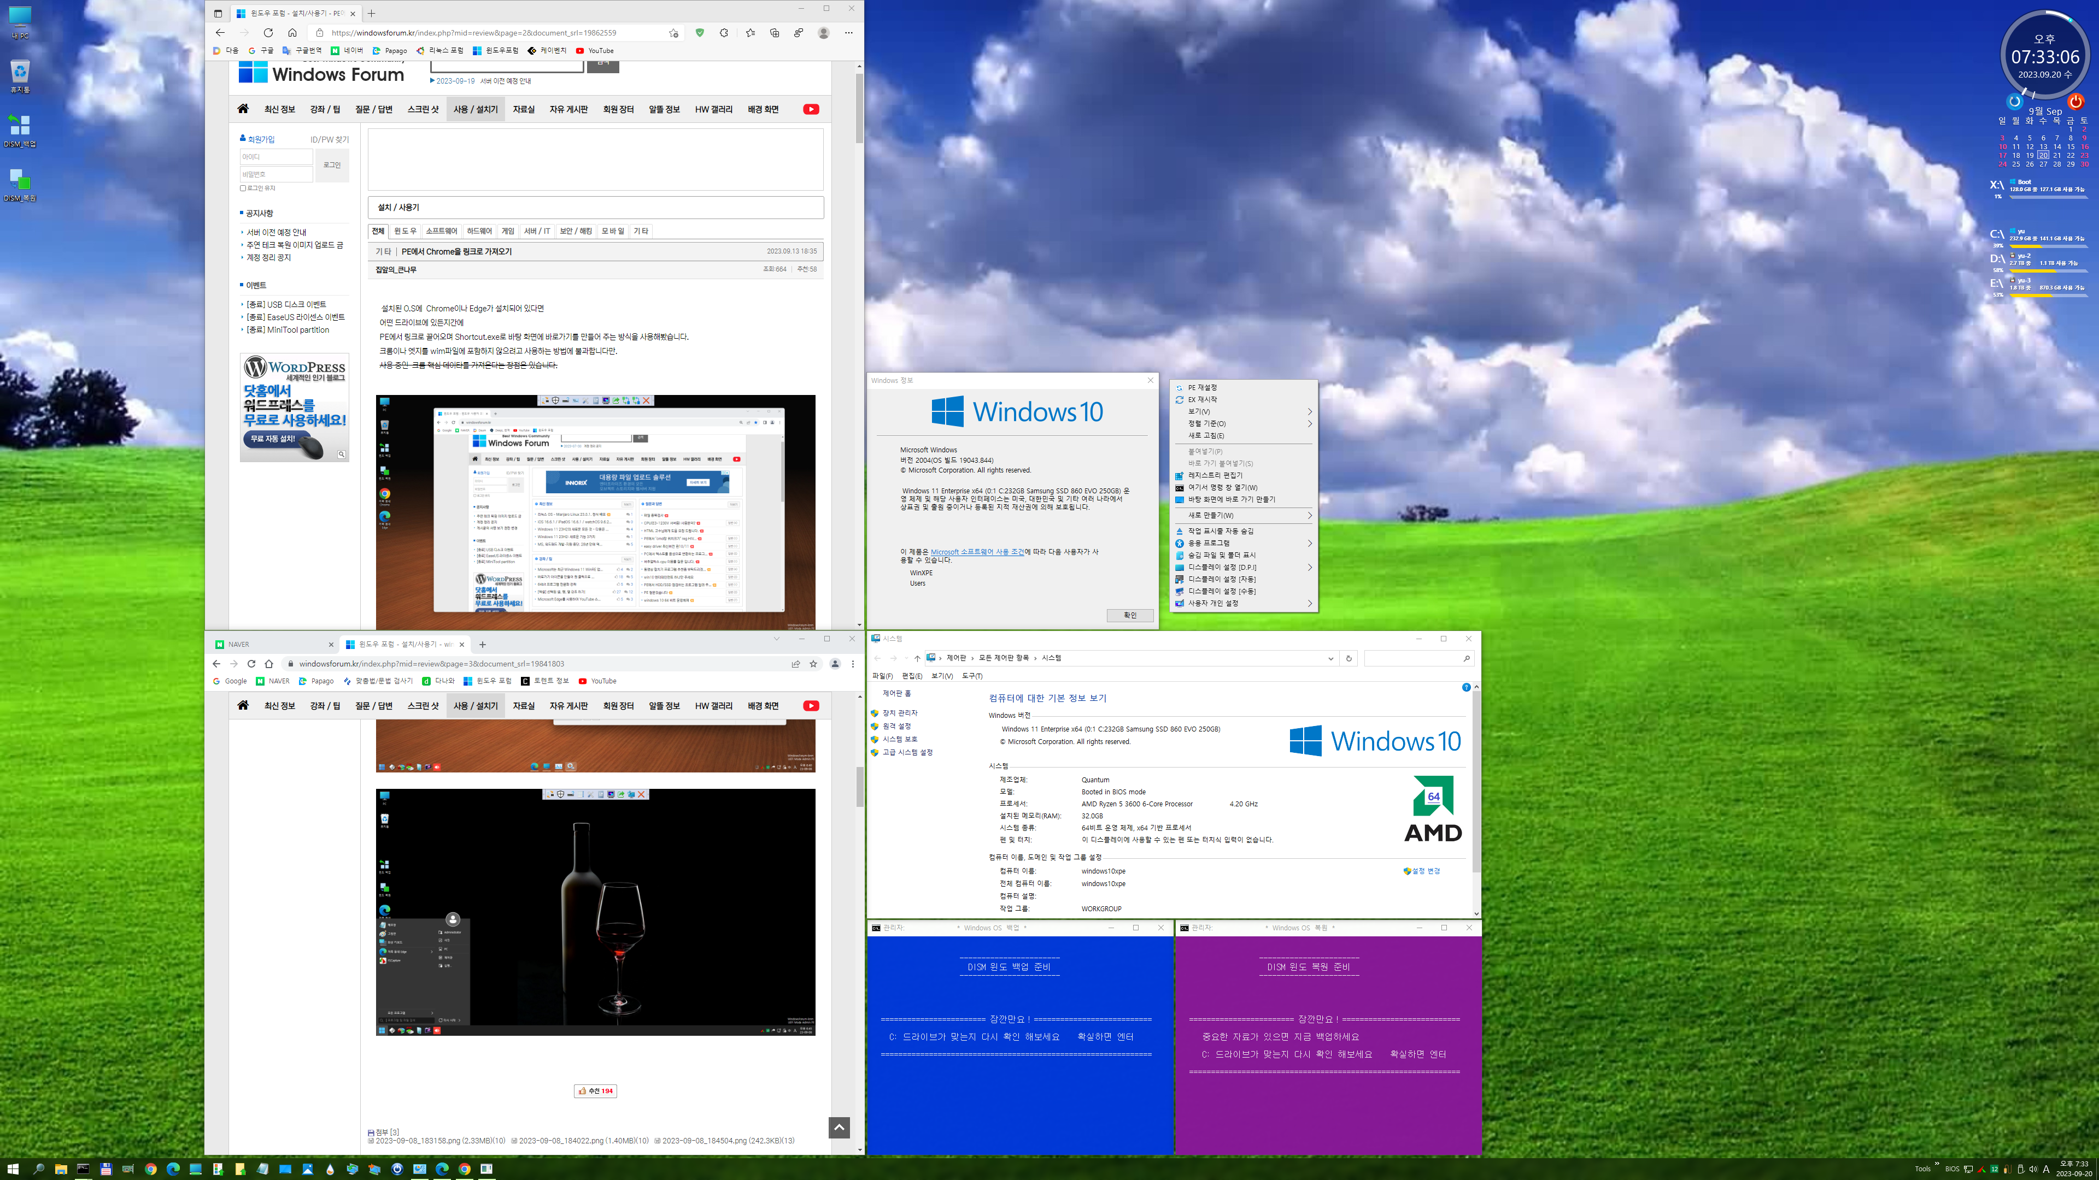Open the DISM_복원 desktop icon
Screen dimensions: 2099x1180
pos(20,185)
